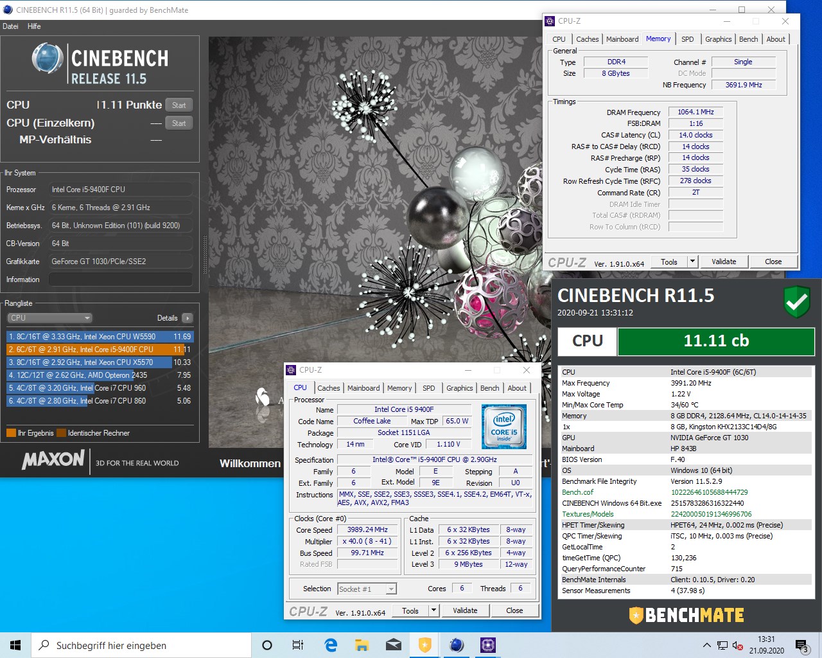
Task: Launch Microsoft Edge from the taskbar
Action: point(331,645)
